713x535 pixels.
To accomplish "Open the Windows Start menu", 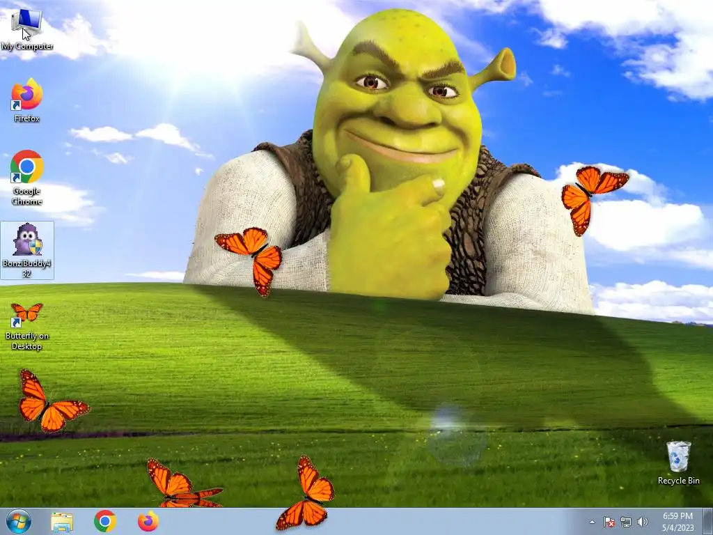I will coord(19,521).
